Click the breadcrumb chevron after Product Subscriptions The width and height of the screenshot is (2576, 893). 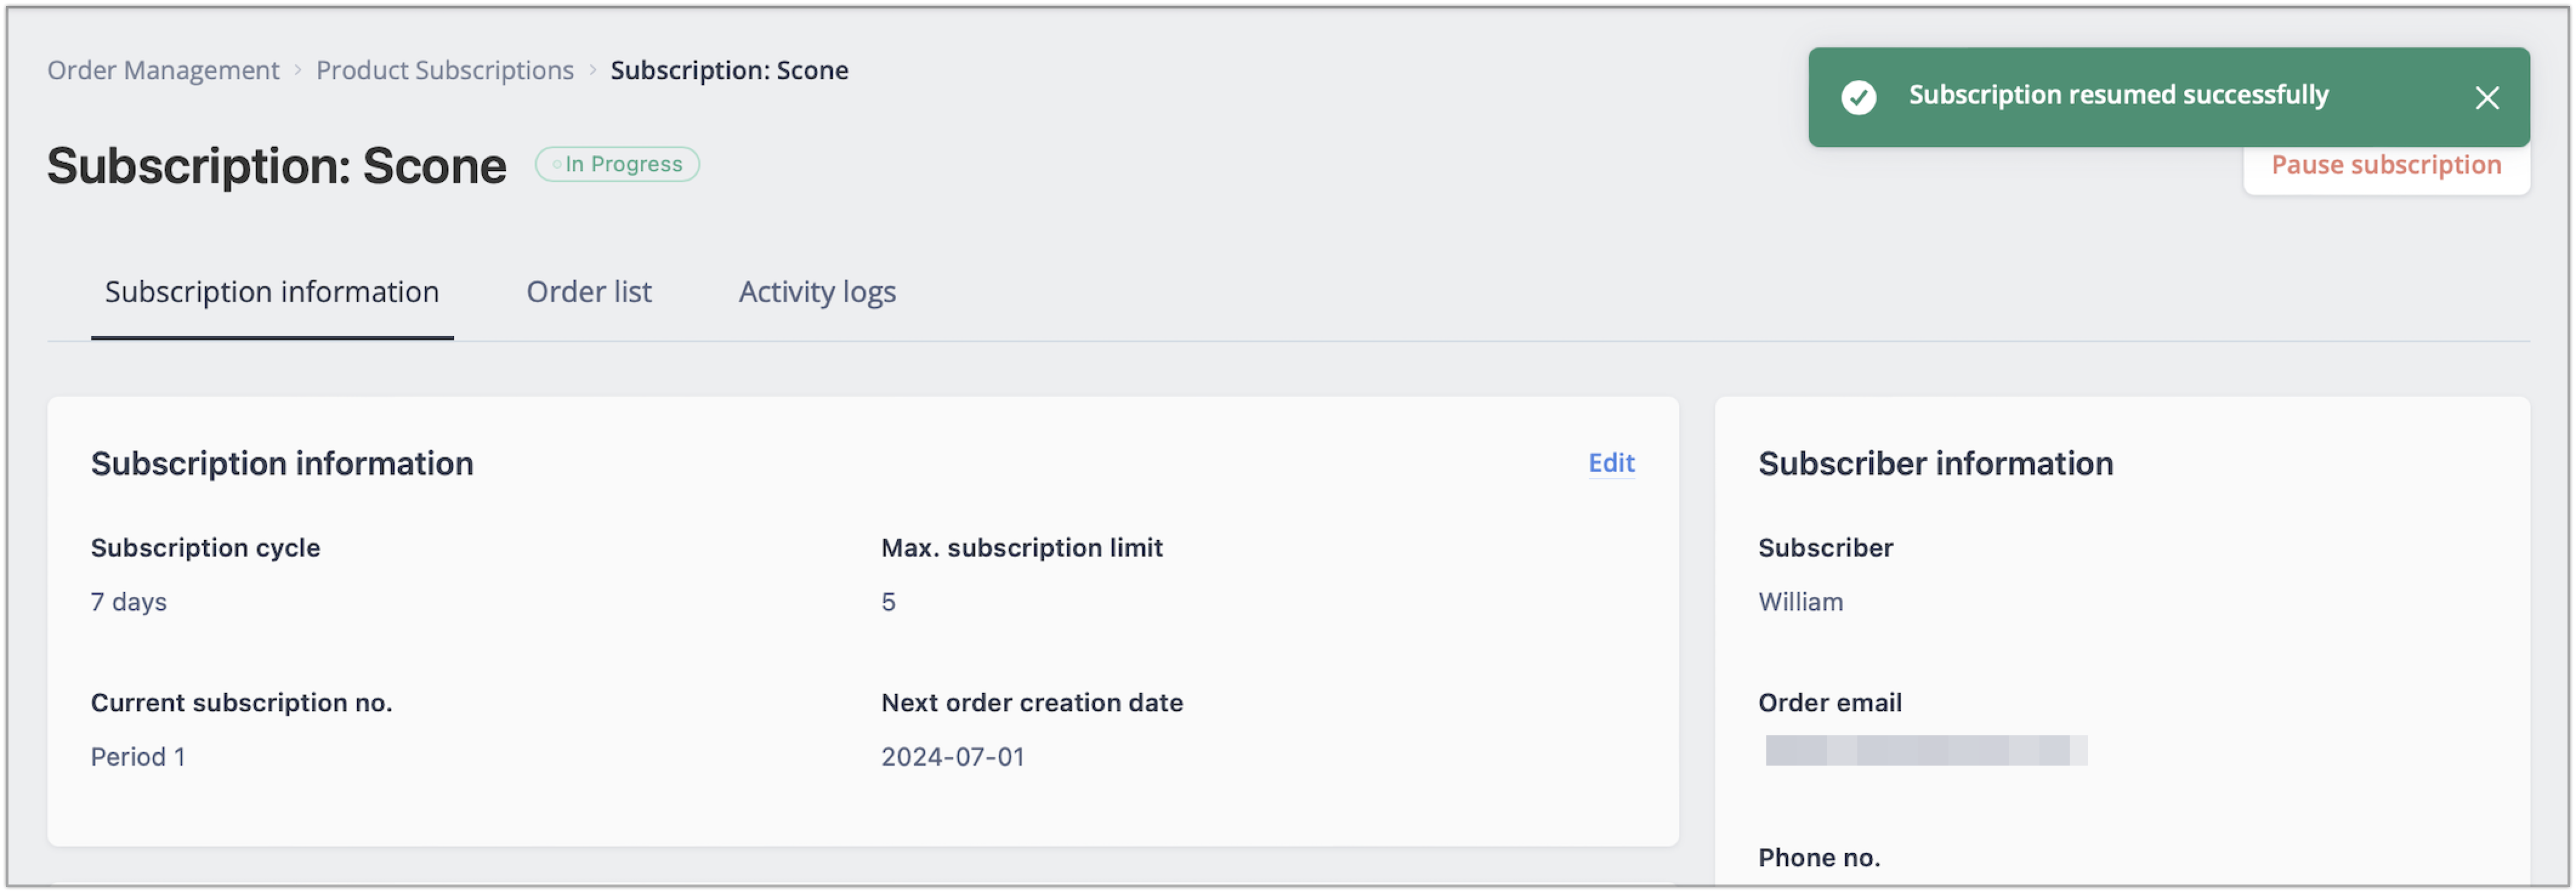click(592, 70)
